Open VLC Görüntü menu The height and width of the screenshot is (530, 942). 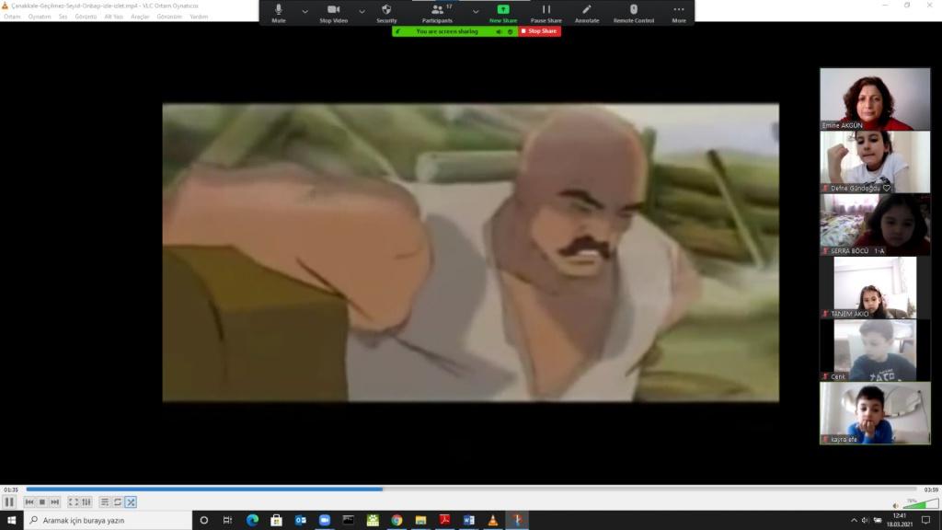coord(86,17)
